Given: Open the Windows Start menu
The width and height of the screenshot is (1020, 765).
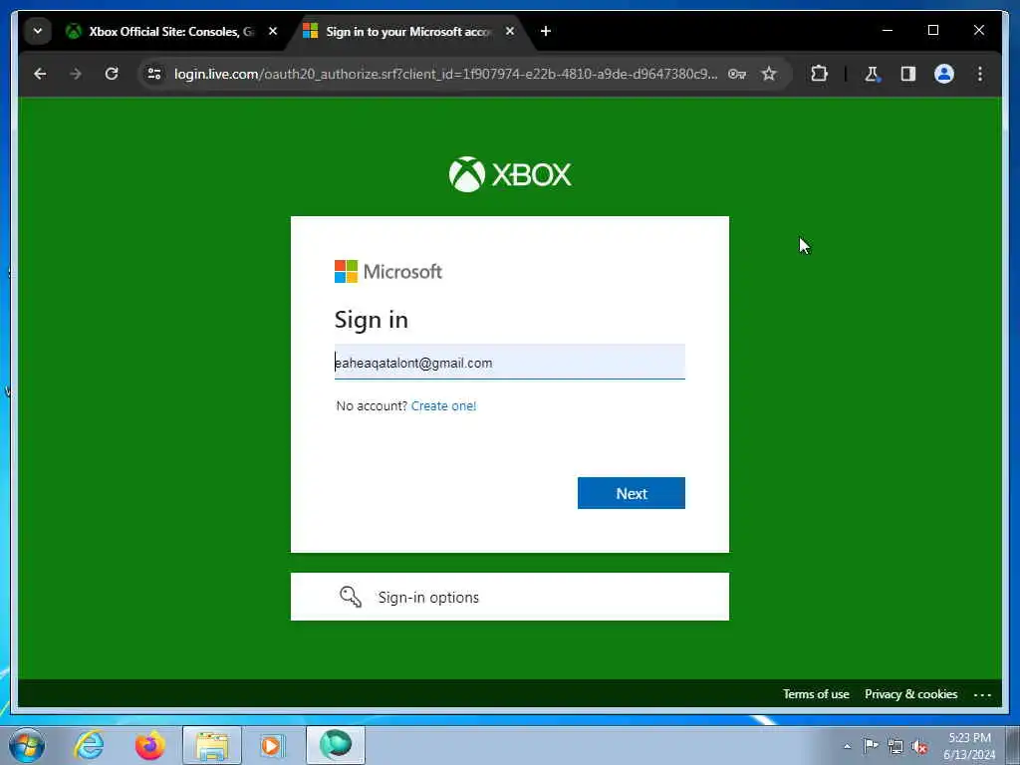Looking at the screenshot, I should [x=27, y=745].
